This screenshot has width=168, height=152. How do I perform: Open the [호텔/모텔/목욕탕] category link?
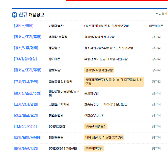pos(27,137)
